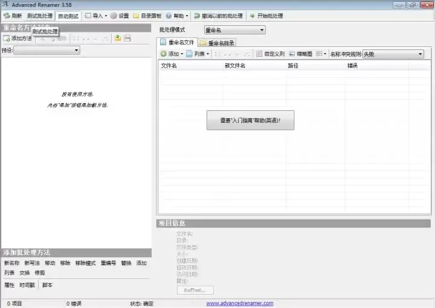Image resolution: width=435 pixels, height=308 pixels.
Task: Open 设置 settings from the toolbar
Action: 120,16
